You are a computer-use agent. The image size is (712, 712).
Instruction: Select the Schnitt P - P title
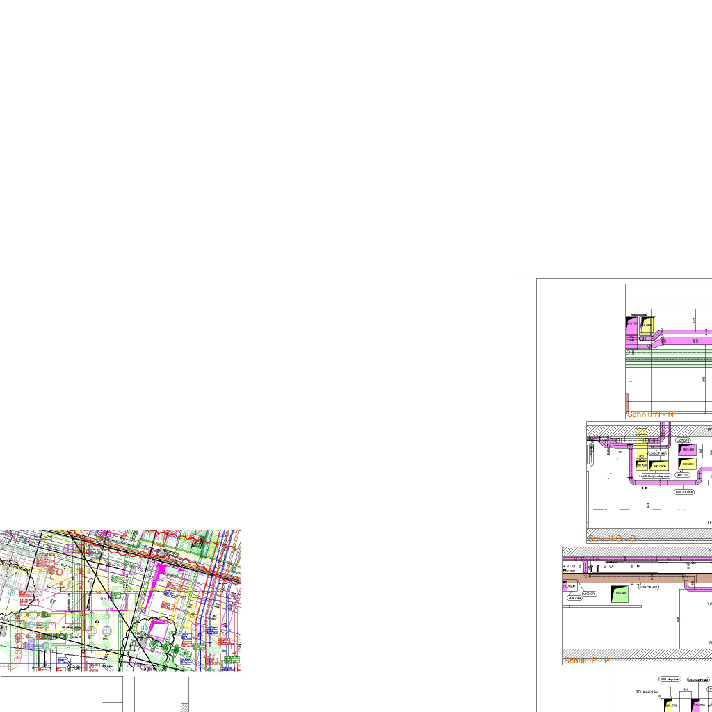(587, 660)
